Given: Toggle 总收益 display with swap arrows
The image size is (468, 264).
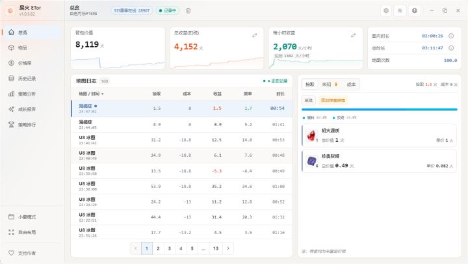Looking at the screenshot, I should [x=255, y=35].
